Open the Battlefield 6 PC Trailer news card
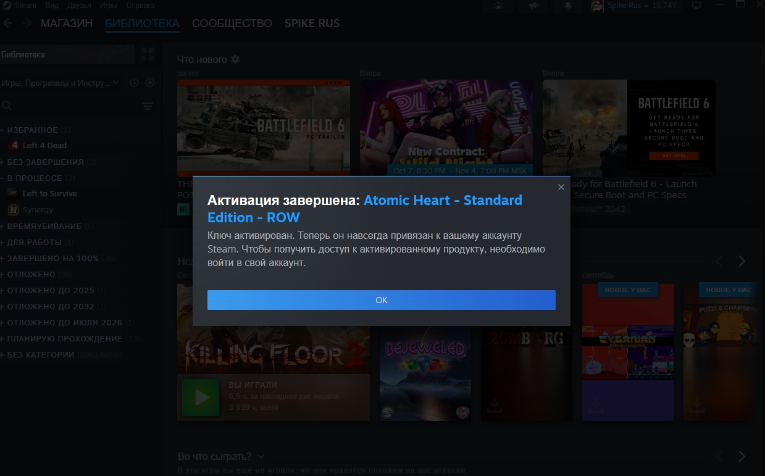 click(264, 128)
